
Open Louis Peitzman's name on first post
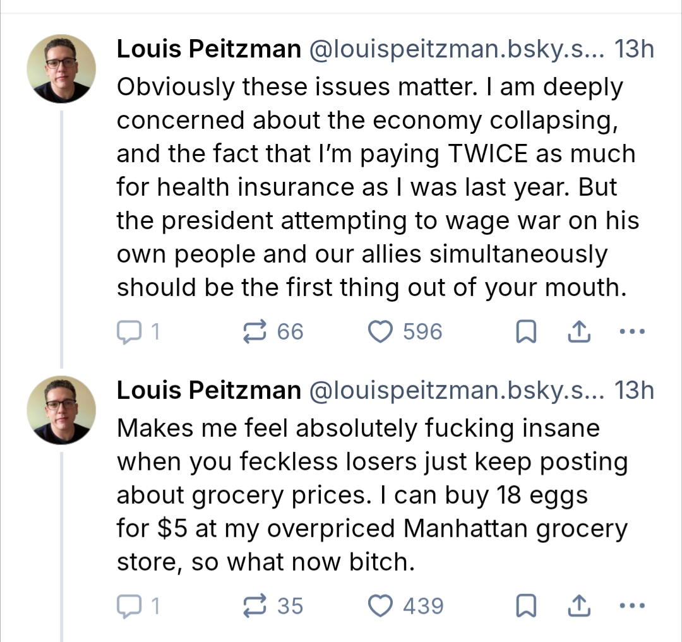pos(208,49)
